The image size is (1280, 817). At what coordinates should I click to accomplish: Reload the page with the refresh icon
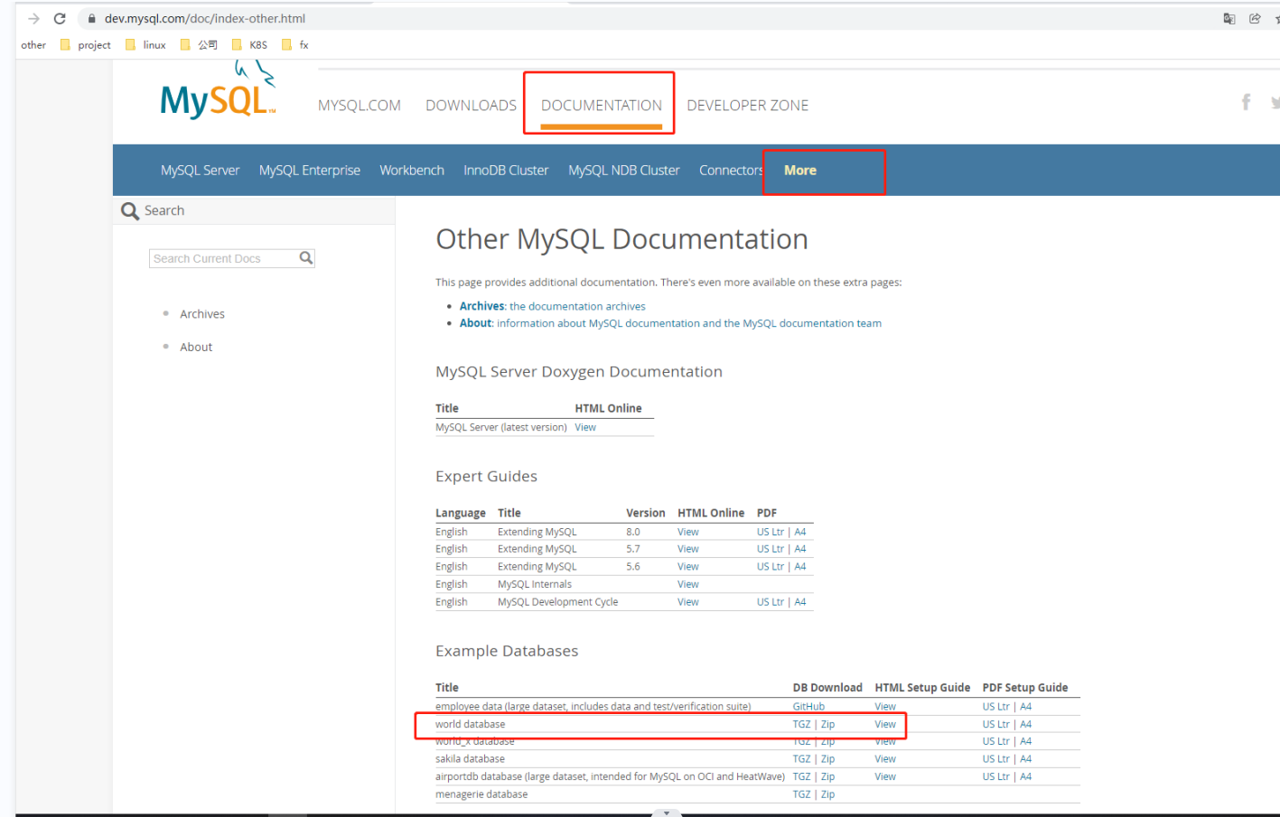(x=60, y=18)
